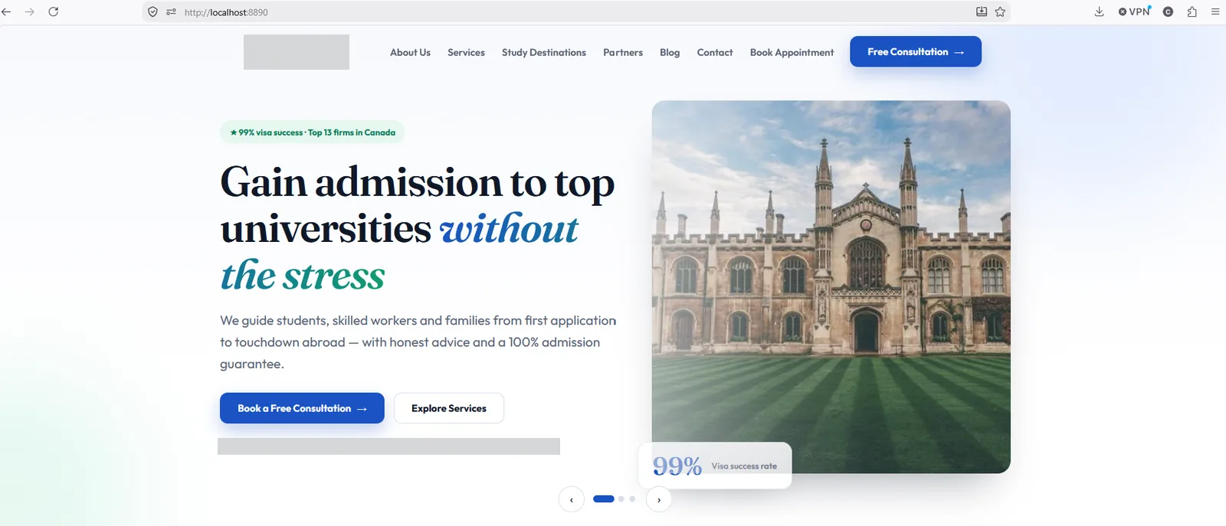Viewport: 1226px width, 526px height.
Task: Advance to next slide with right chevron
Action: pyautogui.click(x=659, y=499)
